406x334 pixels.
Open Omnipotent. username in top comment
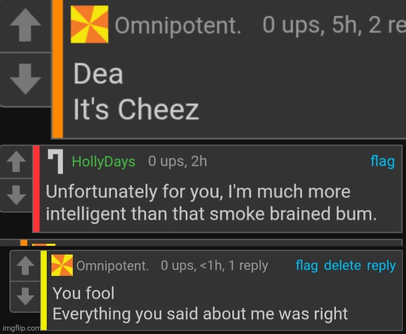point(178,25)
